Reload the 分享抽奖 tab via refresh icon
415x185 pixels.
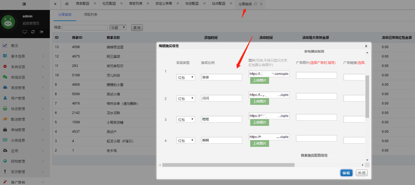pyautogui.click(x=255, y=4)
